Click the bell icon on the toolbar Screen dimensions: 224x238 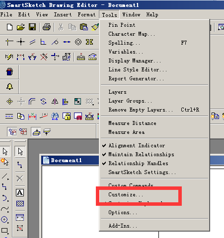pos(10,86)
